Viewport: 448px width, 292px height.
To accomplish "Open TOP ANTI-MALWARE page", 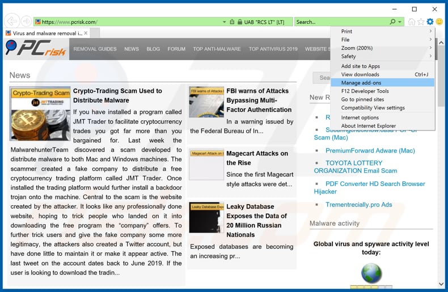I will (x=217, y=49).
